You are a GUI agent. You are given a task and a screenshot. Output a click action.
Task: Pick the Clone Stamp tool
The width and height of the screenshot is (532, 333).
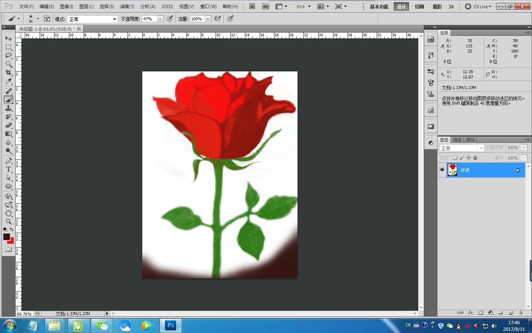point(8,108)
